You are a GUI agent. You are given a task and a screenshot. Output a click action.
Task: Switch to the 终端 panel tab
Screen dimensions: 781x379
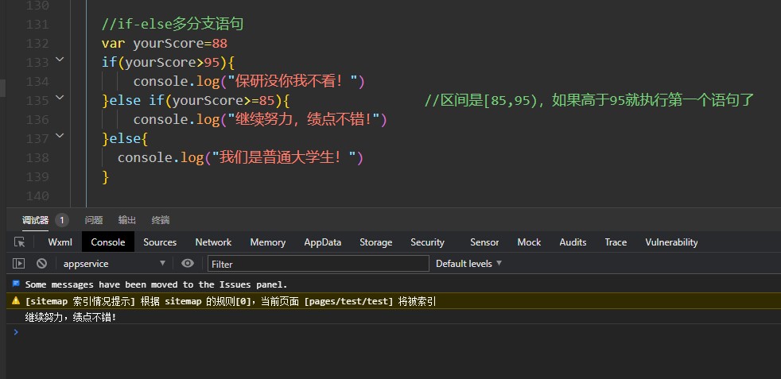(161, 220)
